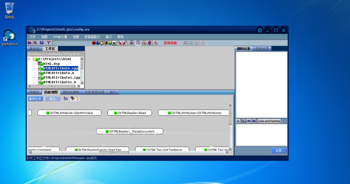
Task: Open the 窗口 menu in the menu bar
Action: [109, 37]
